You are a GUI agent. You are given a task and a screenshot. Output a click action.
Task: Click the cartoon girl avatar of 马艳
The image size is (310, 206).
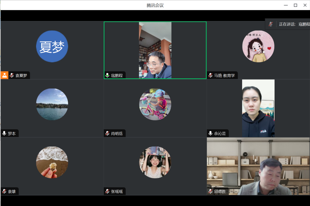click(x=258, y=46)
